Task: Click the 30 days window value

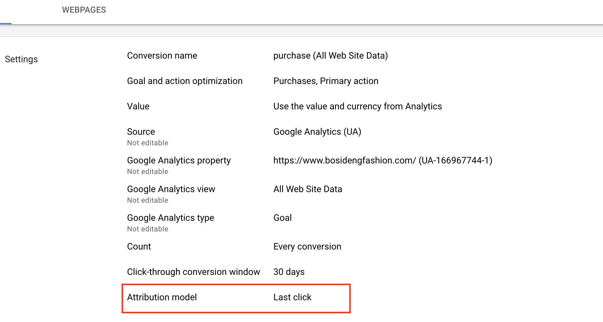Action: point(289,272)
